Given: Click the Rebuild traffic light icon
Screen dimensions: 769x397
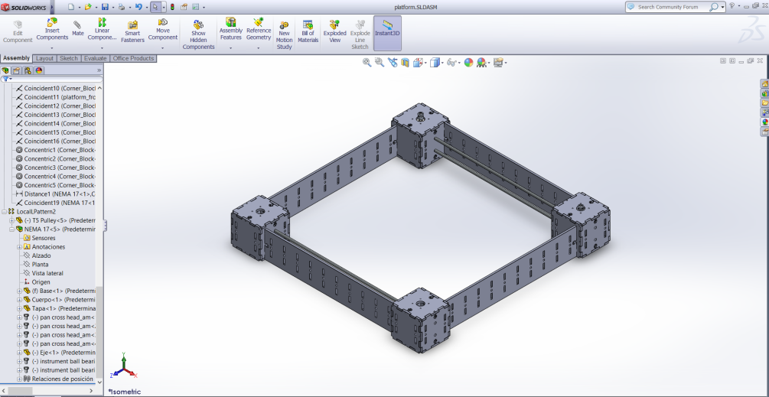Looking at the screenshot, I should [172, 7].
